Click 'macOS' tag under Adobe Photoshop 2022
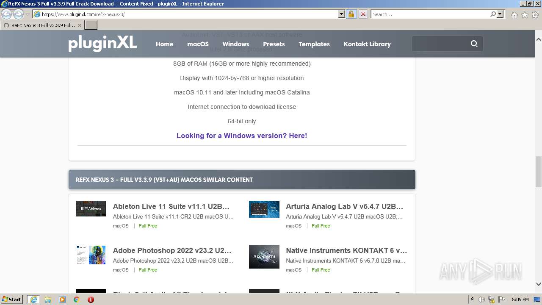The height and width of the screenshot is (305, 542). pyautogui.click(x=121, y=270)
